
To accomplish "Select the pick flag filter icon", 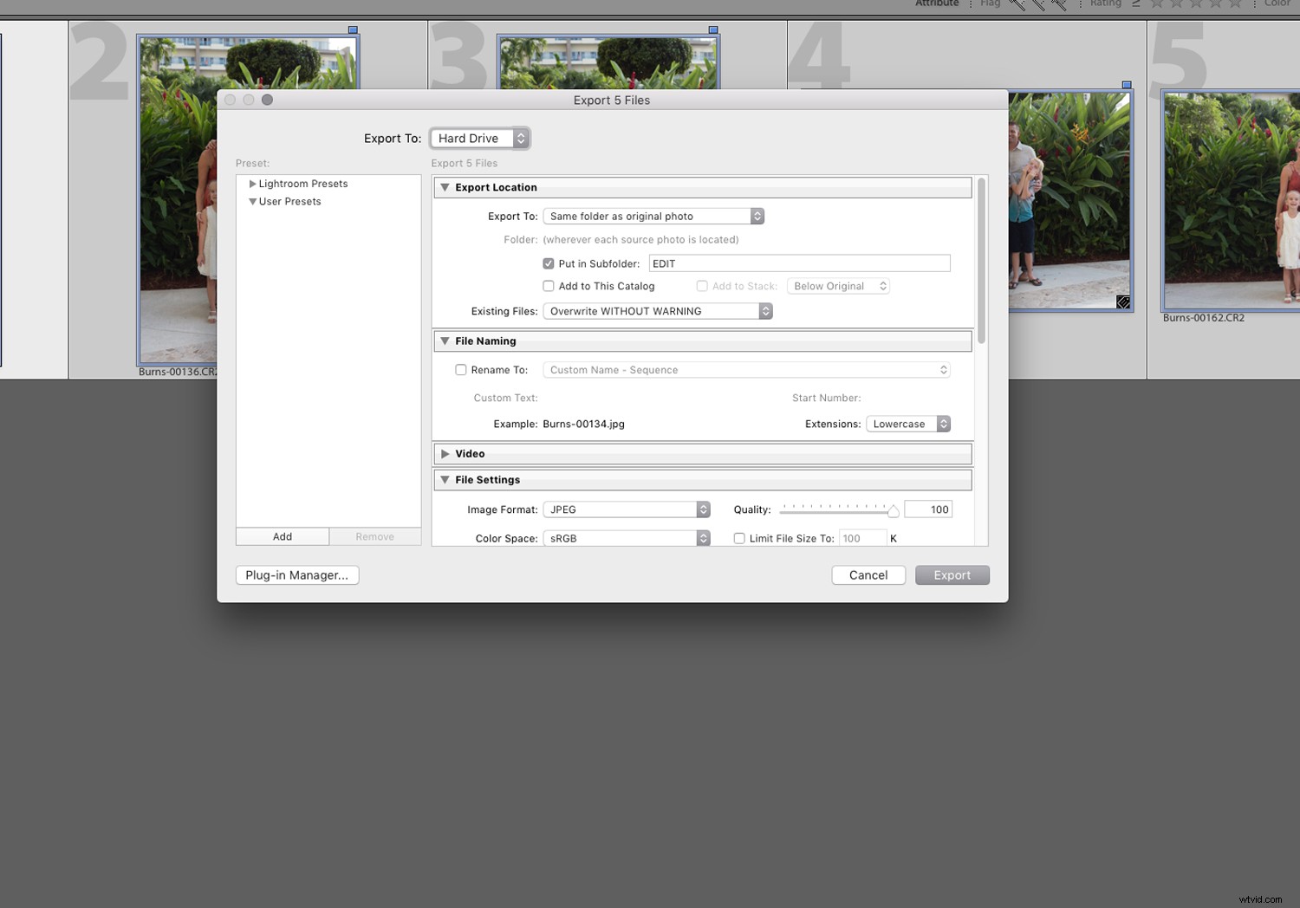I will pyautogui.click(x=1017, y=3).
